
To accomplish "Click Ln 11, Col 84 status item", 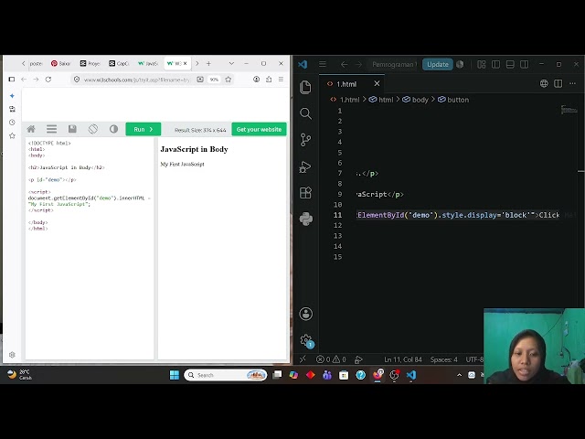I will (403, 359).
